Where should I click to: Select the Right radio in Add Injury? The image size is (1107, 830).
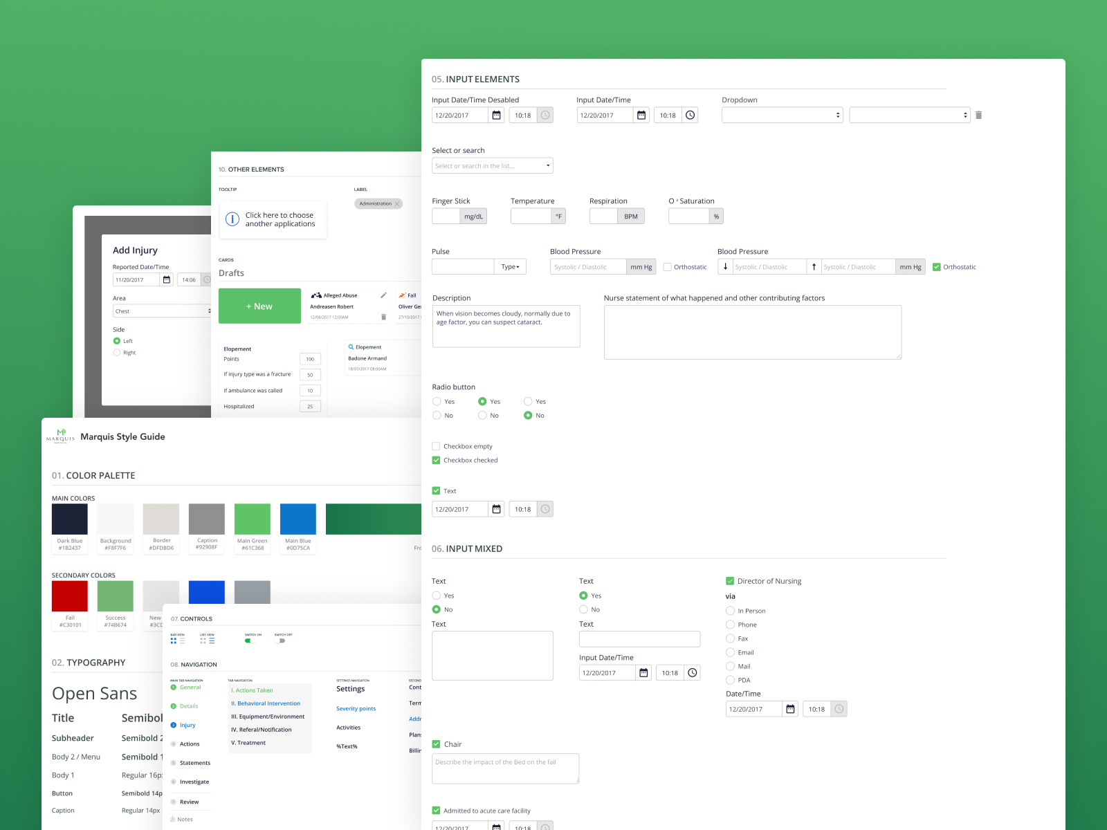click(x=117, y=352)
